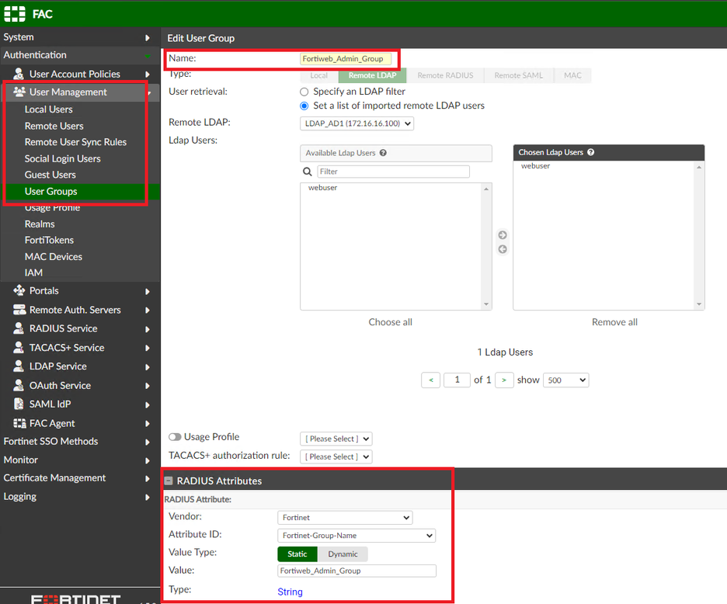
Task: Click Choose all link
Action: click(391, 322)
